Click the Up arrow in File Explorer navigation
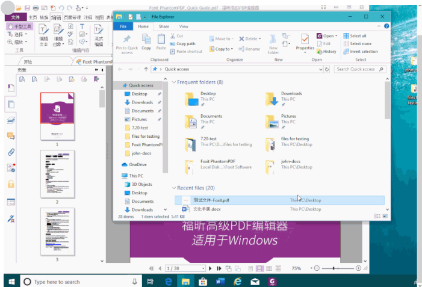The image size is (422, 287). click(146, 69)
